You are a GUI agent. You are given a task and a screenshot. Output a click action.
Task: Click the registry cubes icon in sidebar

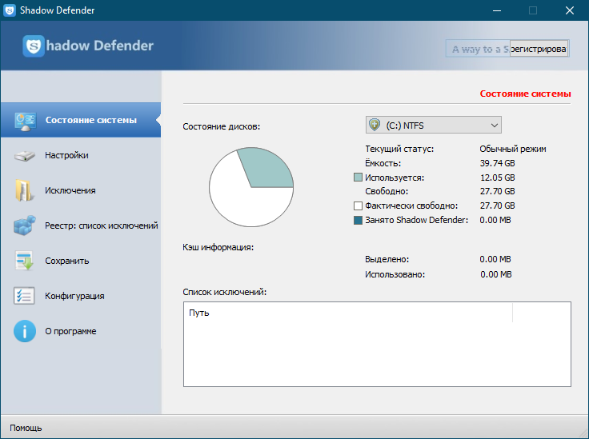coord(25,225)
